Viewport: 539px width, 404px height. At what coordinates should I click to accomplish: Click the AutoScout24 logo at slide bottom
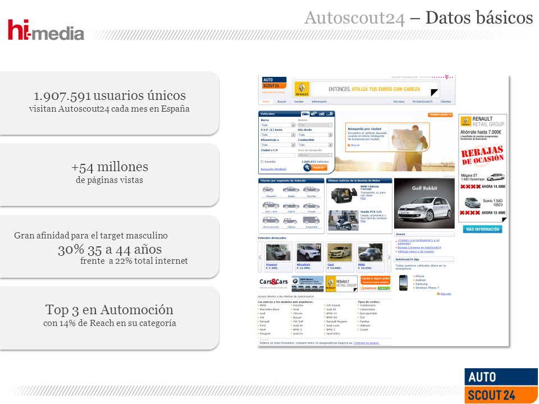pos(501,386)
